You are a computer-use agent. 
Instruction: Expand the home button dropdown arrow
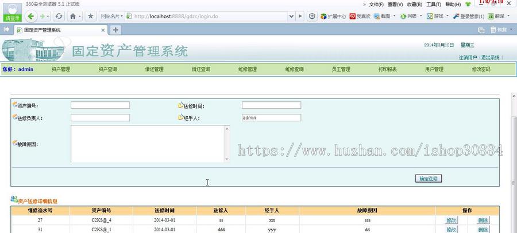click(80, 17)
